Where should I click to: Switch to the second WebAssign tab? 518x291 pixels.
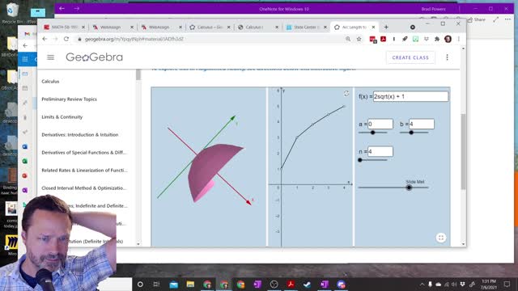(160, 27)
